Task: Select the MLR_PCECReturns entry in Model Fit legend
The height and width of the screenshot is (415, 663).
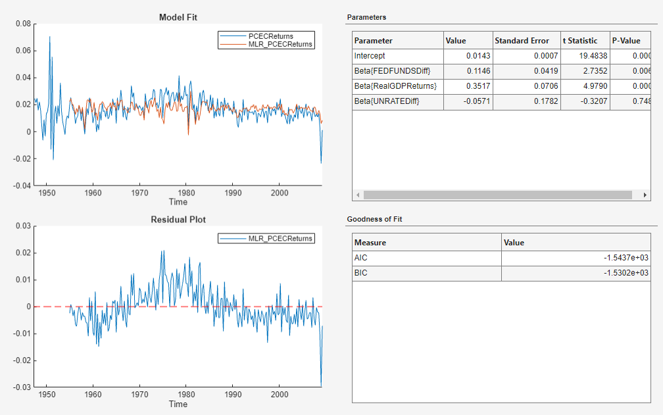Action: tap(282, 43)
